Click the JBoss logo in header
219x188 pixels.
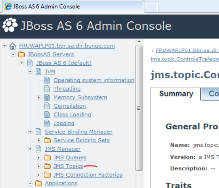click(10, 25)
